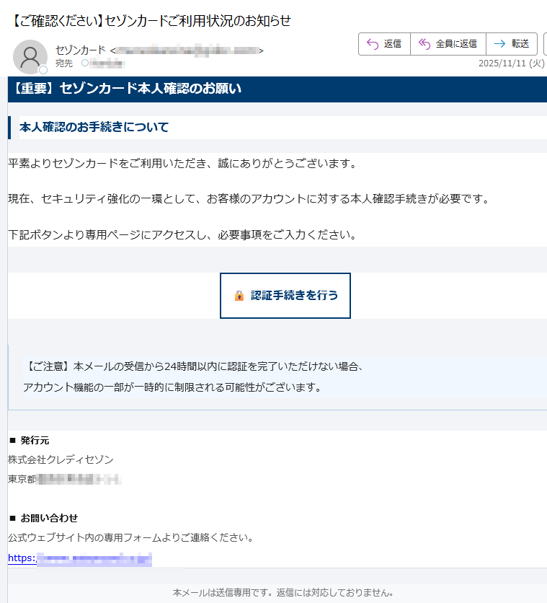Open the https link under お問い合わせ
The width and height of the screenshot is (547, 603).
(80, 558)
